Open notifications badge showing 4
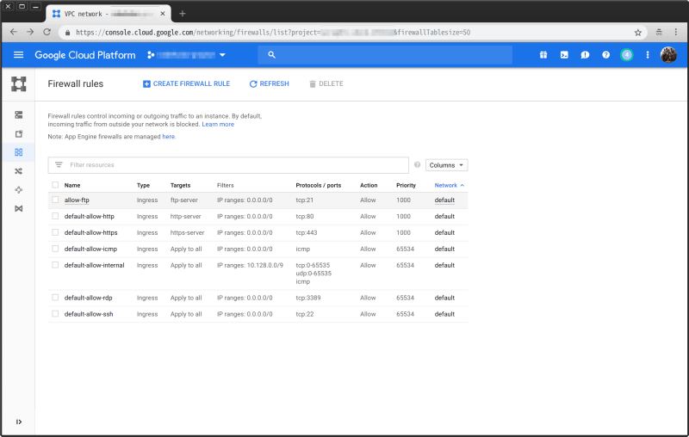The width and height of the screenshot is (689, 437). [627, 55]
